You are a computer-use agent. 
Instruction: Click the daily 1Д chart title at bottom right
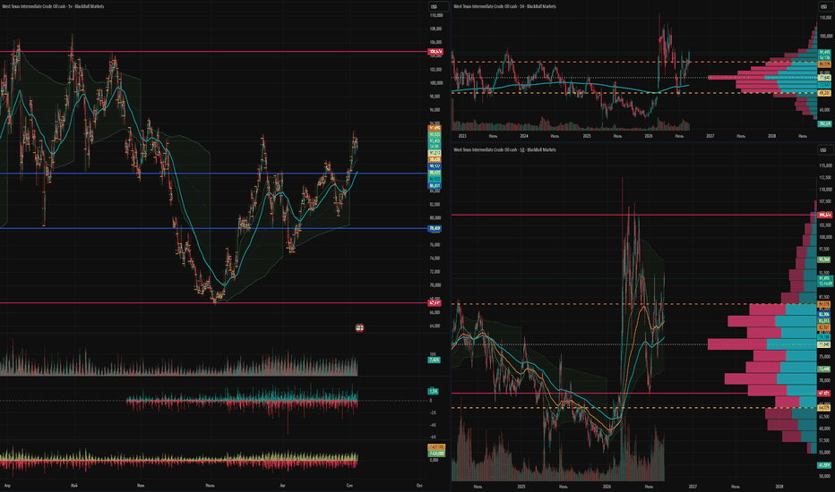pos(504,150)
